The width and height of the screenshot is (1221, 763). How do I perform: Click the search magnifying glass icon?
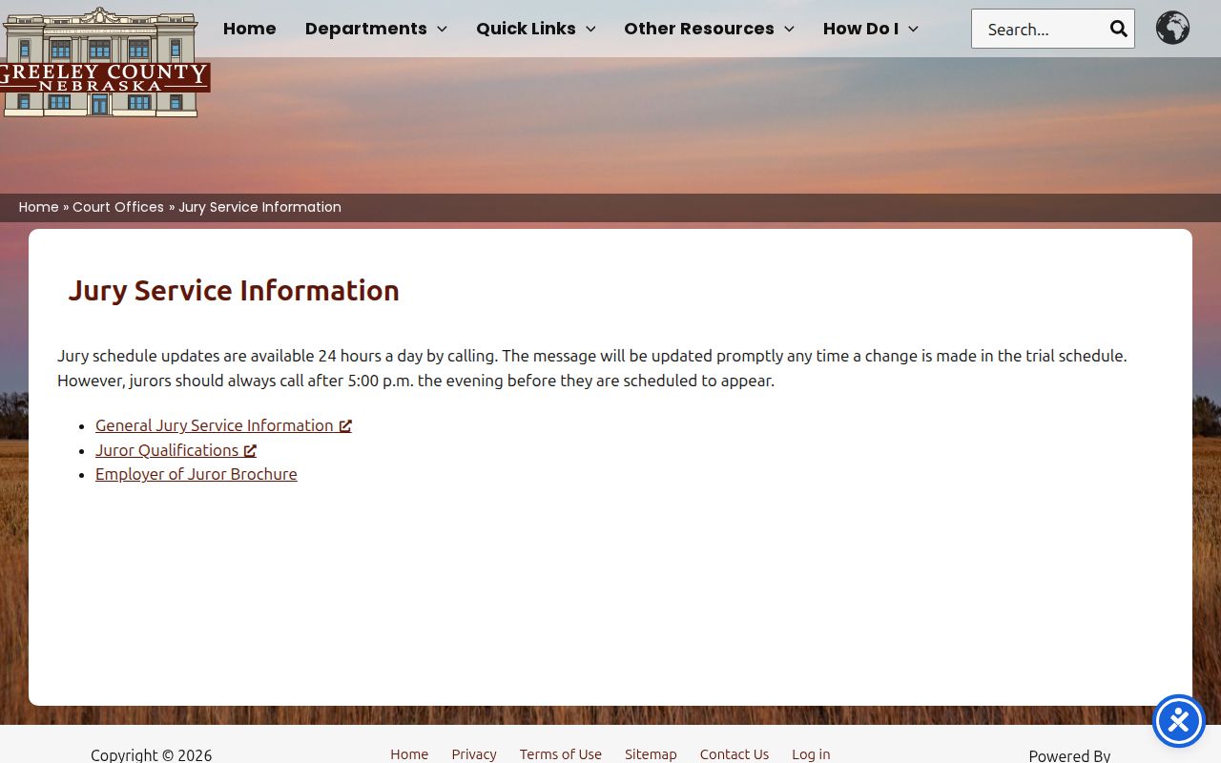pos(1119,29)
